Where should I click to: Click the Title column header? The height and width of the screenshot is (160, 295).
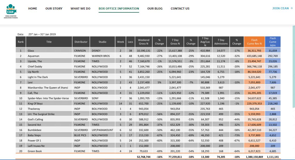[x=49, y=42]
